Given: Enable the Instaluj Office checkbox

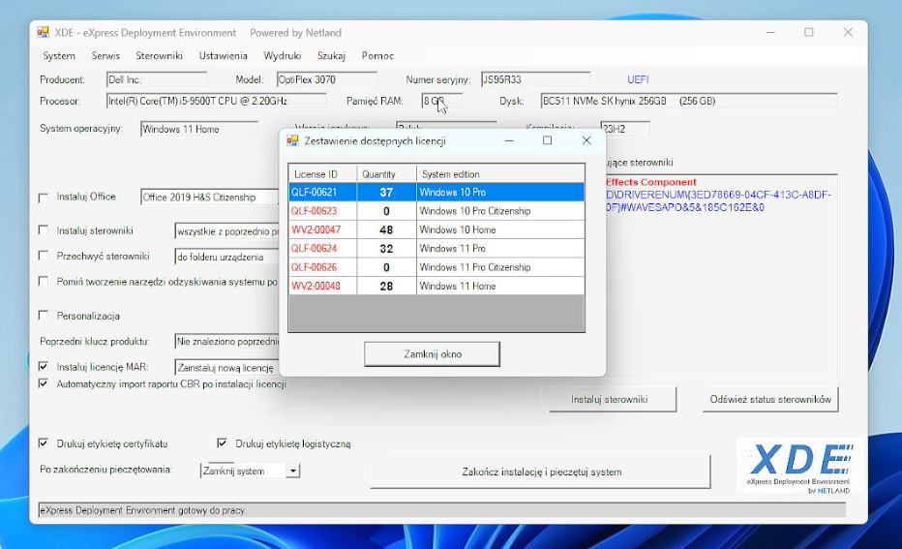Looking at the screenshot, I should tap(43, 198).
